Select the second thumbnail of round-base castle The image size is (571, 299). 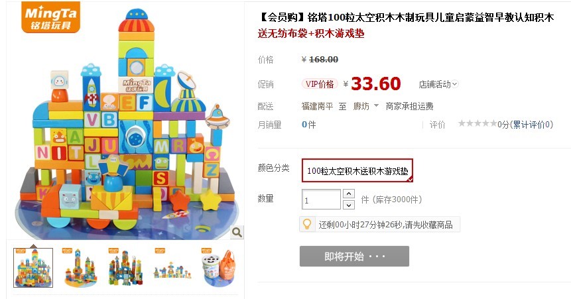(80, 268)
